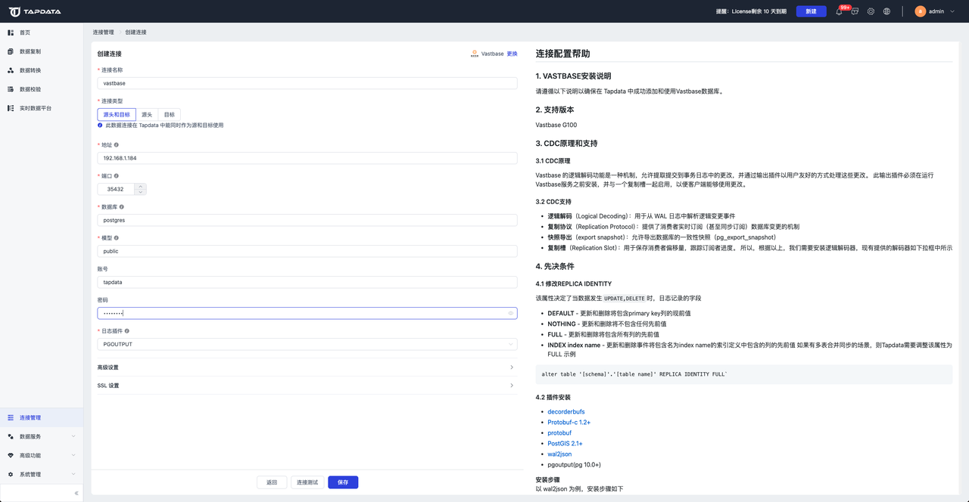Click the orange admin avatar
The height and width of the screenshot is (502, 969).
920,11
